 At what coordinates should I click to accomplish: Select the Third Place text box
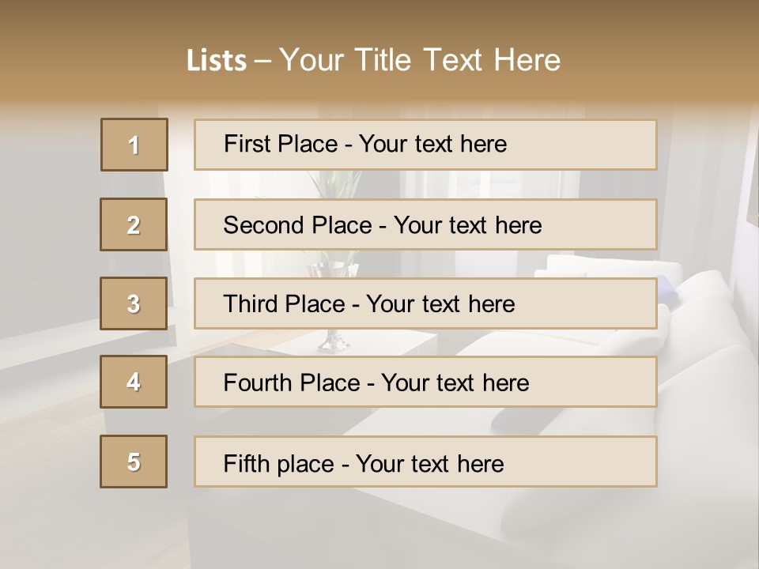pos(425,303)
